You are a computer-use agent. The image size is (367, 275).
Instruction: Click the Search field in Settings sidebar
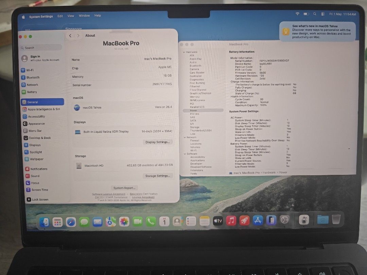[41, 48]
